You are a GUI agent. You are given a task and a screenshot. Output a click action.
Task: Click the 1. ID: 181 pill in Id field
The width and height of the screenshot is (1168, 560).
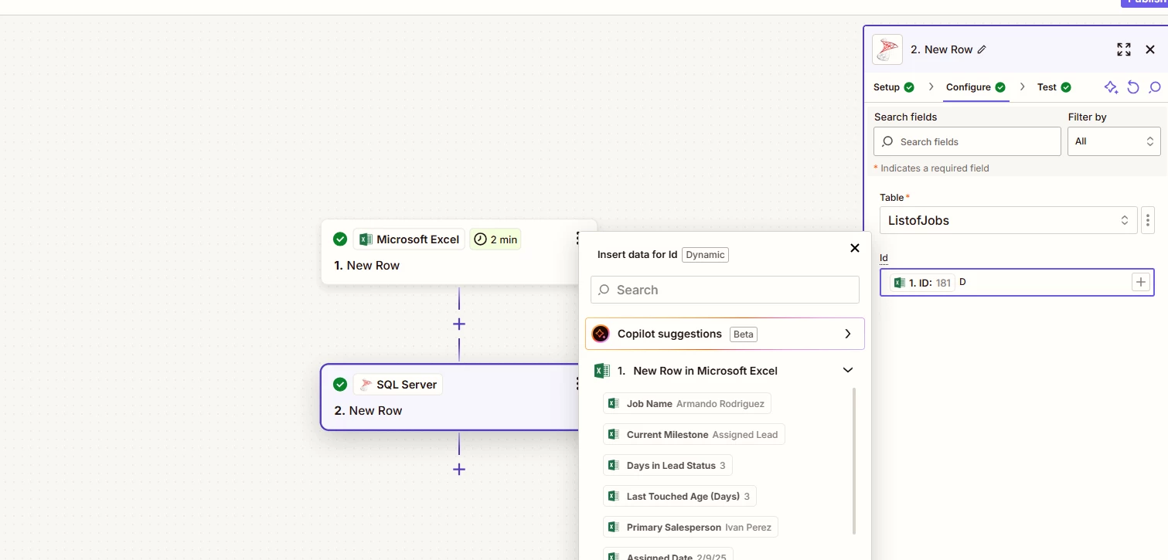coord(922,283)
